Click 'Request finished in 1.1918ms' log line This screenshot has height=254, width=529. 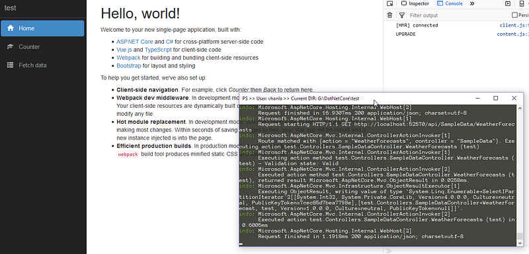(360, 236)
